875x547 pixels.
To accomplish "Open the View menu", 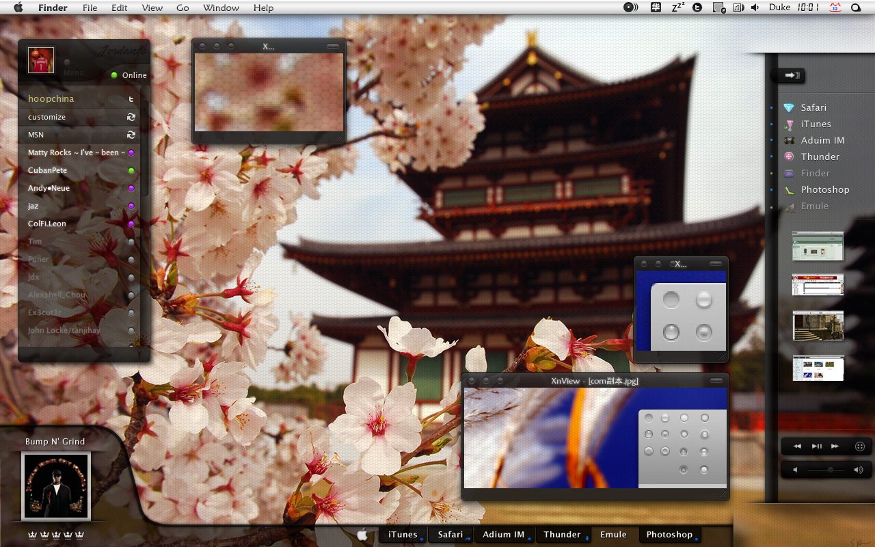I will [x=152, y=8].
